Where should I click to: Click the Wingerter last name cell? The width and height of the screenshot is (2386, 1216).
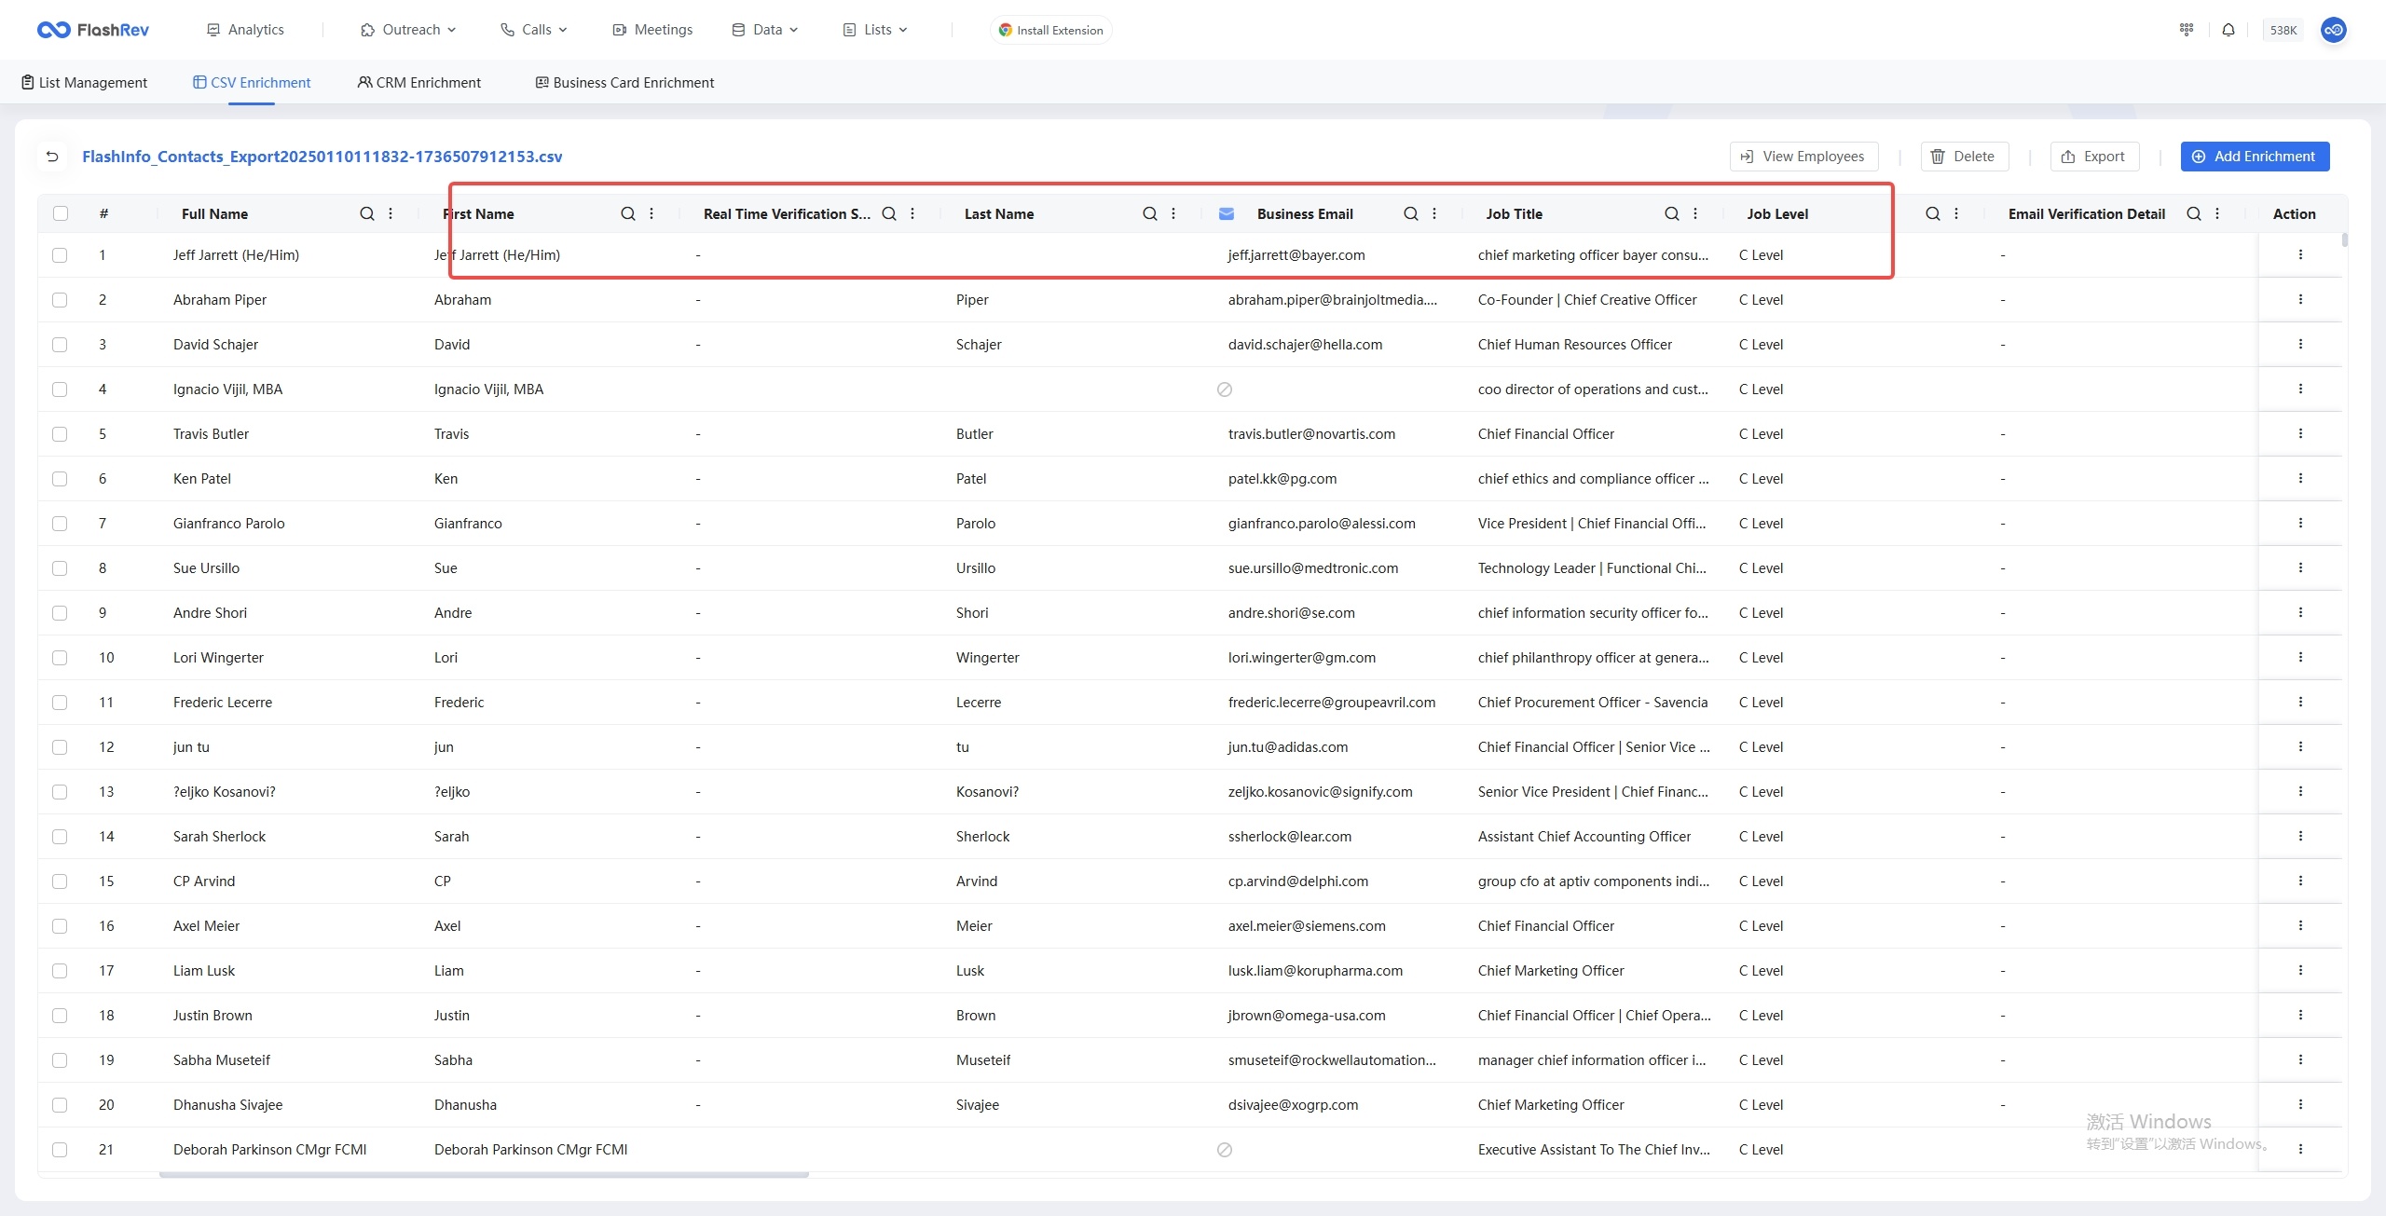[x=988, y=657]
